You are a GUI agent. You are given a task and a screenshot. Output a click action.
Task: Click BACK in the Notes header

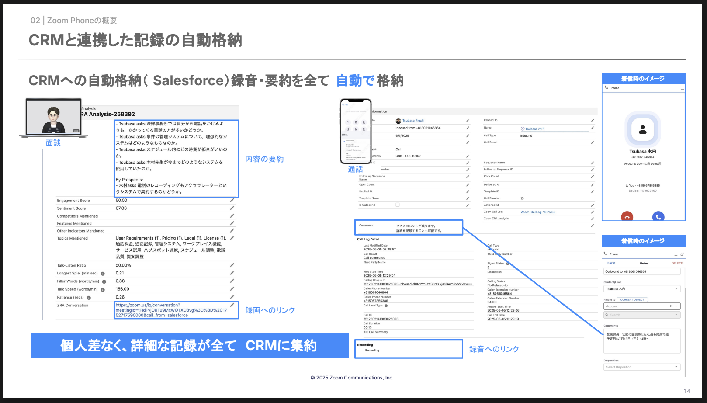tap(611, 263)
